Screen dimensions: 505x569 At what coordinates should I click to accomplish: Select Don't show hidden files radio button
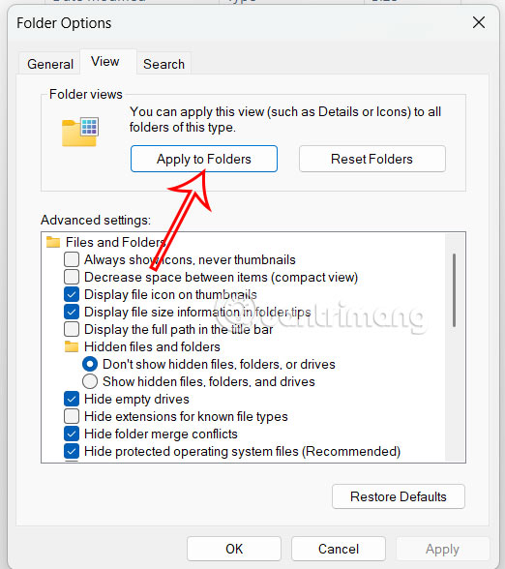pyautogui.click(x=90, y=364)
